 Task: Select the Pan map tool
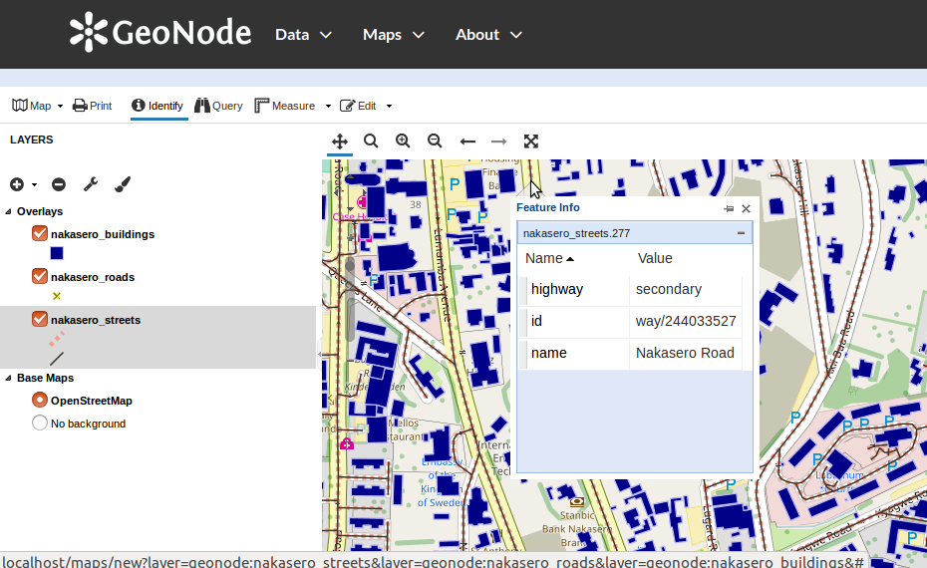[x=339, y=142]
